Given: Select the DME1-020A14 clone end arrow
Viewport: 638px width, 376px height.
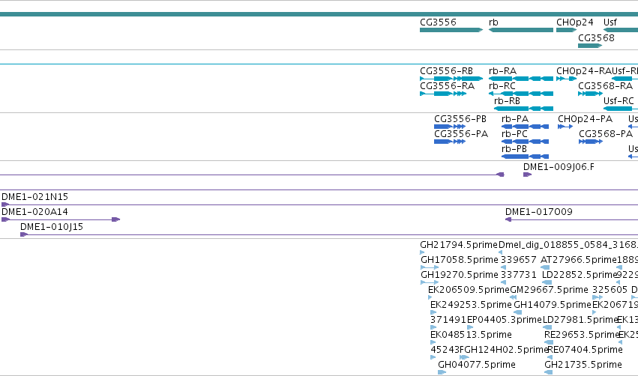Looking at the screenshot, I should pos(116,219).
